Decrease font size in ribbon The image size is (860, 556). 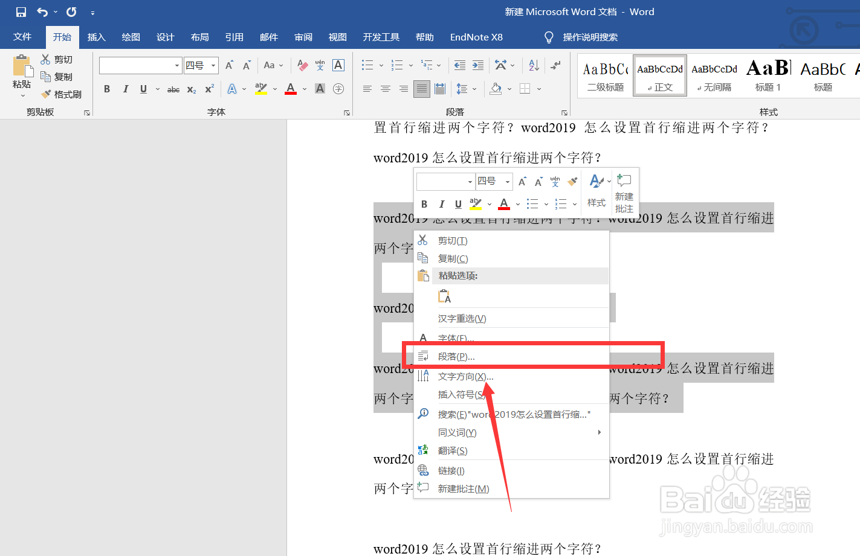(247, 65)
